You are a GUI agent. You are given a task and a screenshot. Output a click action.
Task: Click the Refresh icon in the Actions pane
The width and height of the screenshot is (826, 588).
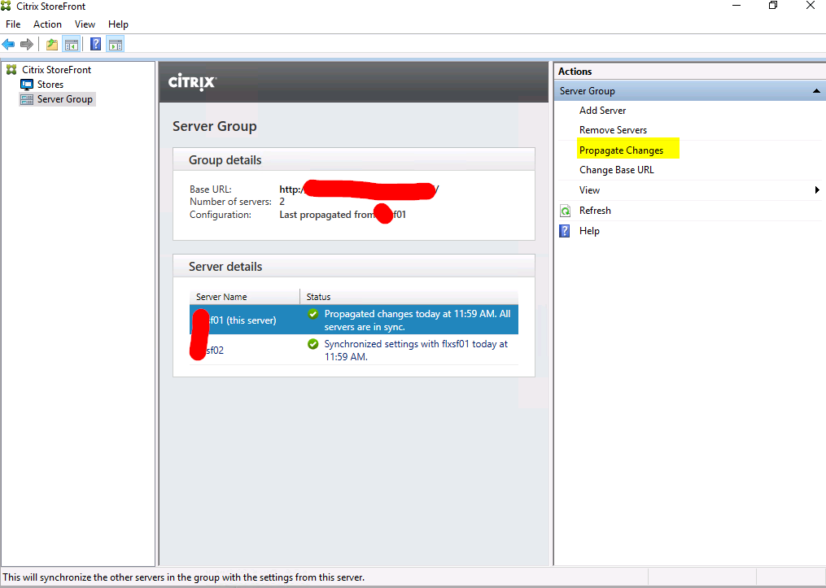click(x=565, y=210)
